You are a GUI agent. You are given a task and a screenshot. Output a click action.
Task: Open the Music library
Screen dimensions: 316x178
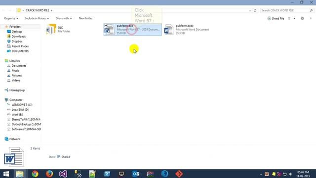point(15,71)
